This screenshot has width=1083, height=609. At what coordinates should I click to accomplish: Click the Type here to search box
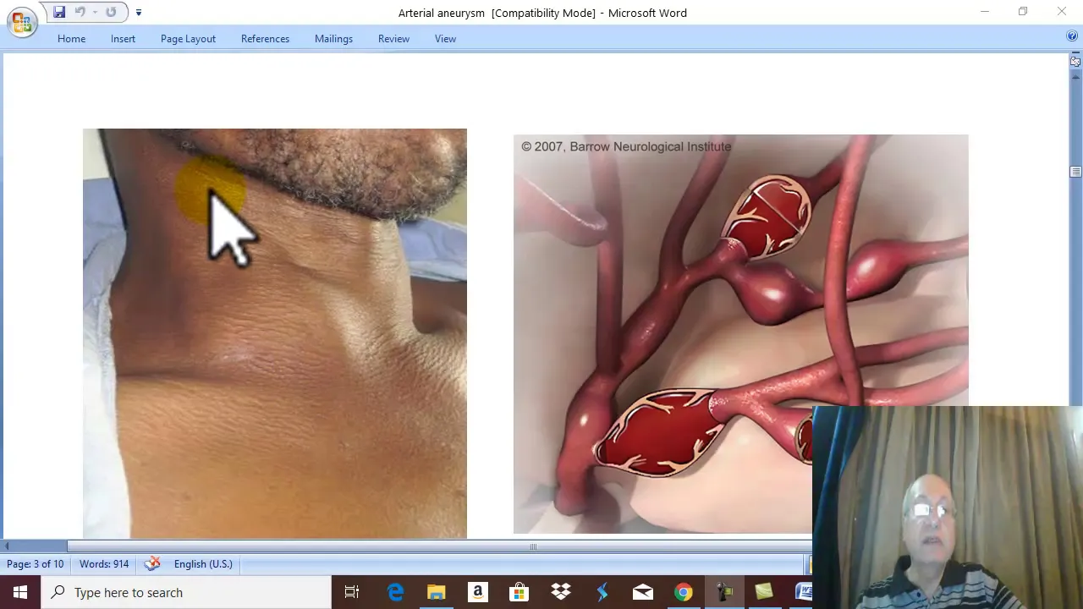pyautogui.click(x=186, y=592)
